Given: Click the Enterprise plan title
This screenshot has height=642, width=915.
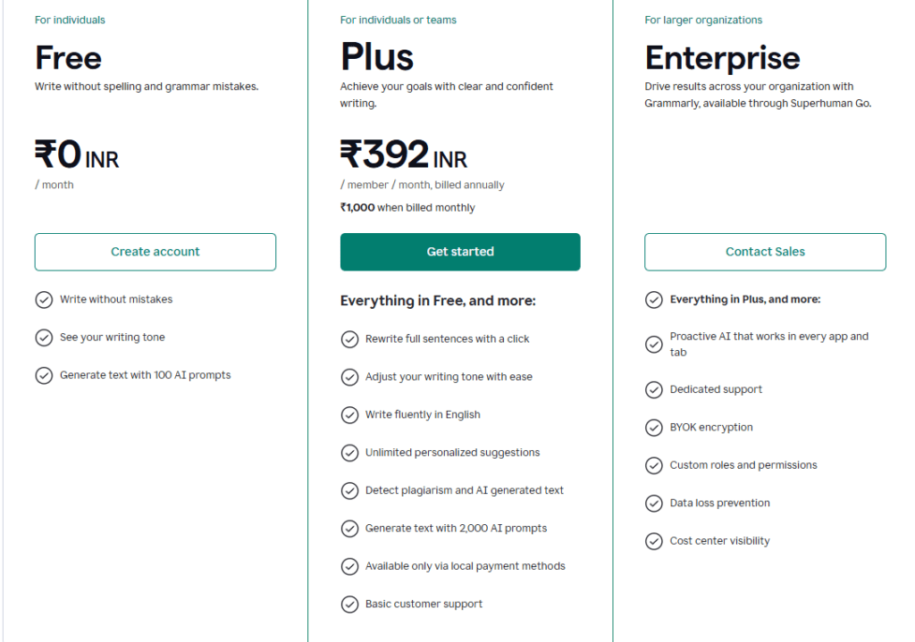Looking at the screenshot, I should [x=722, y=57].
